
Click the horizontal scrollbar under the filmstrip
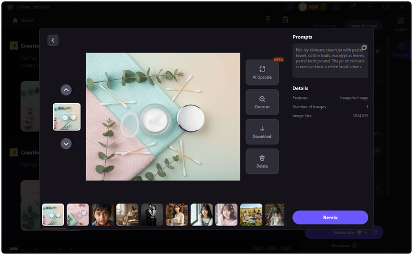click(54, 228)
